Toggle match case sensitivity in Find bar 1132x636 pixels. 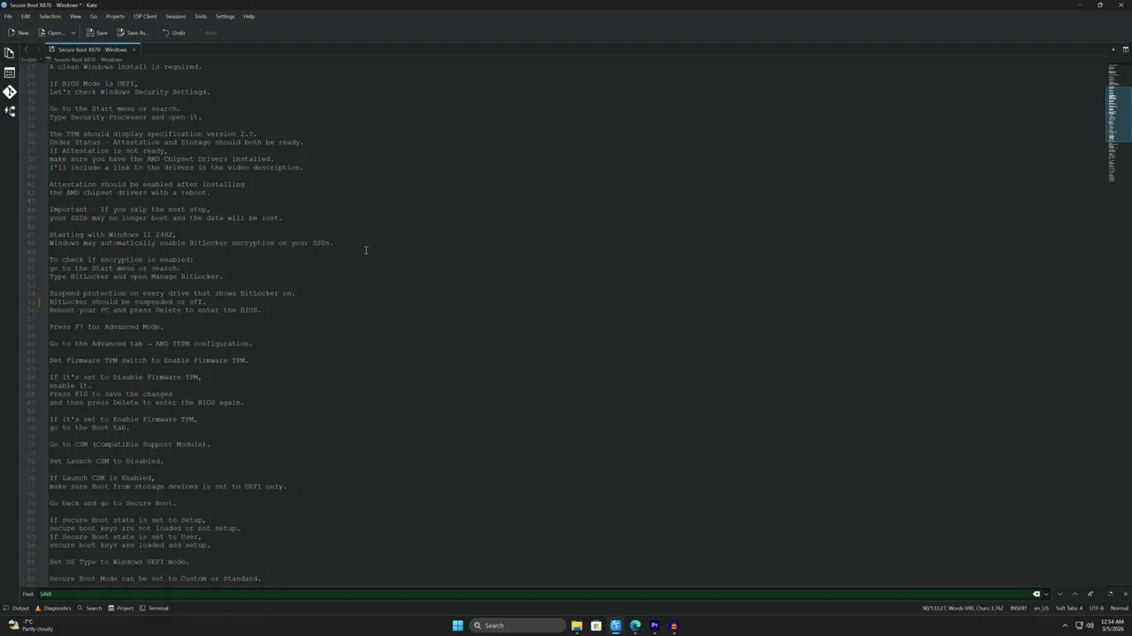tap(1090, 594)
